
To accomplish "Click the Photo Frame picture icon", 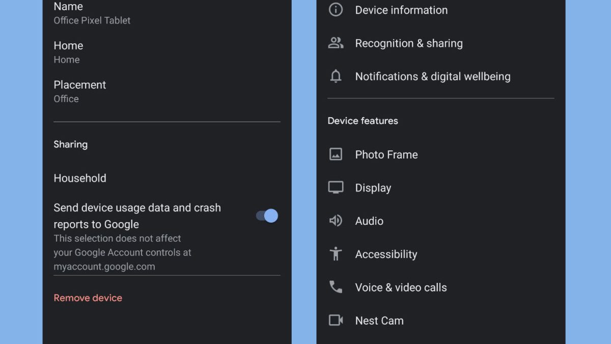I will point(336,154).
